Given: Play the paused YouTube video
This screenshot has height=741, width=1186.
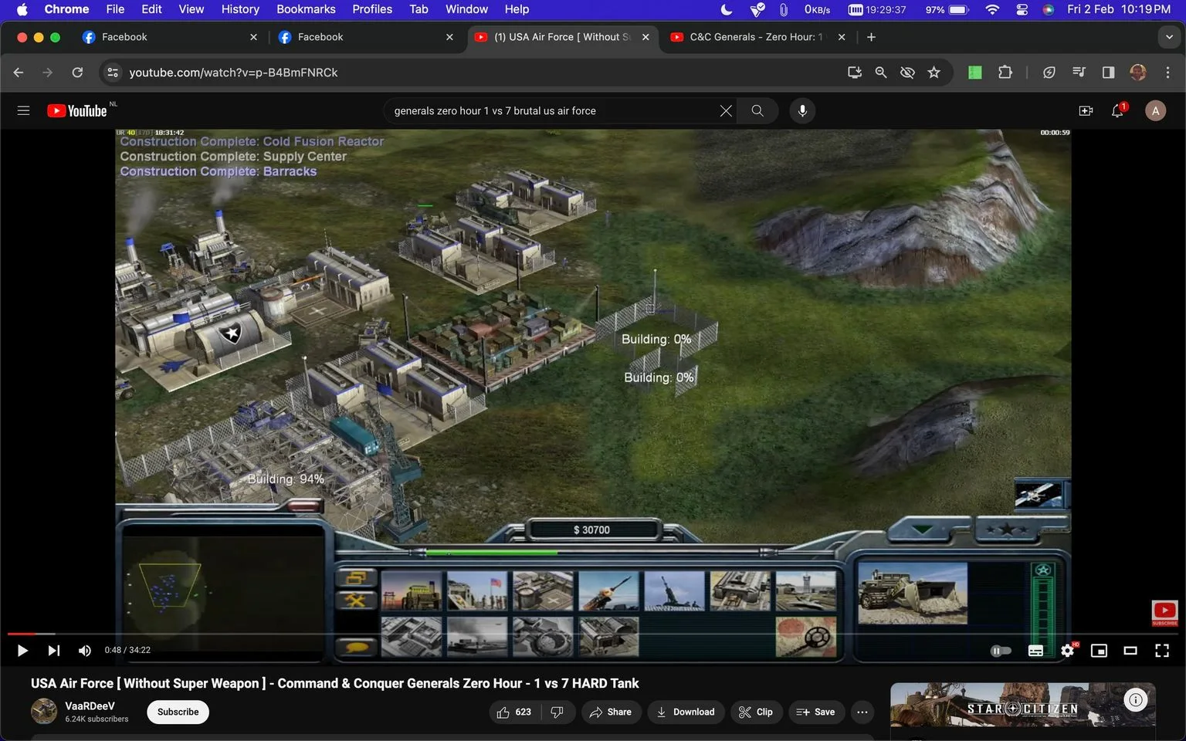Looking at the screenshot, I should tap(22, 651).
